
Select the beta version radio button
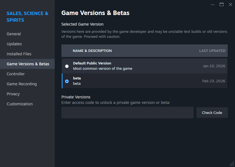tap(67, 81)
